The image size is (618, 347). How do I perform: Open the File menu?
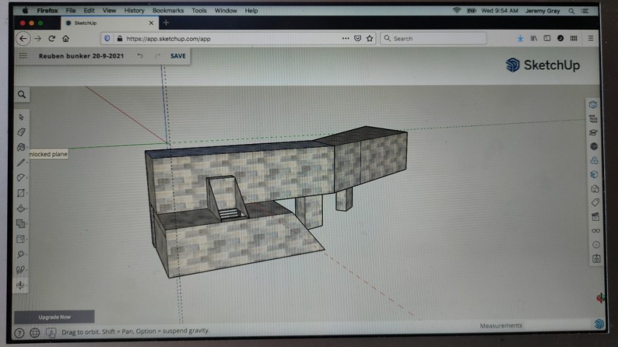click(71, 11)
